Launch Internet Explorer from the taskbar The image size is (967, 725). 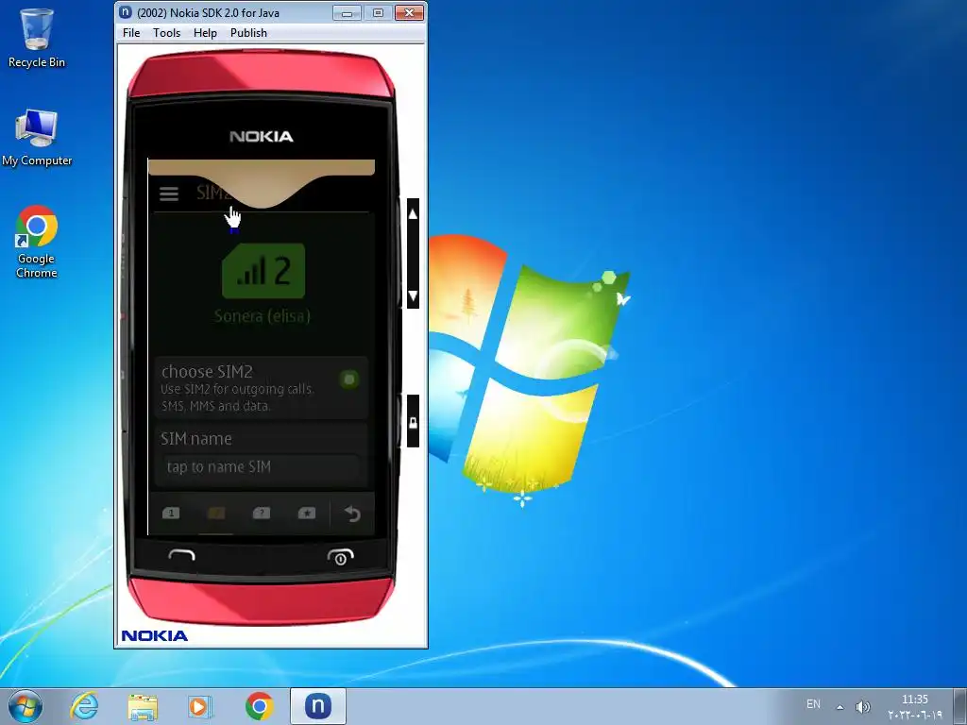coord(84,706)
